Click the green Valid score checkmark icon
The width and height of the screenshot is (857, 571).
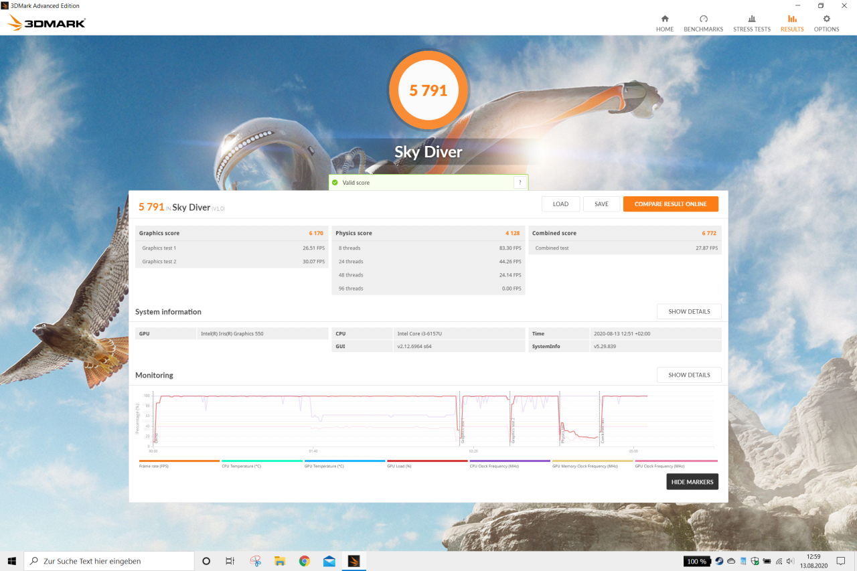point(335,182)
